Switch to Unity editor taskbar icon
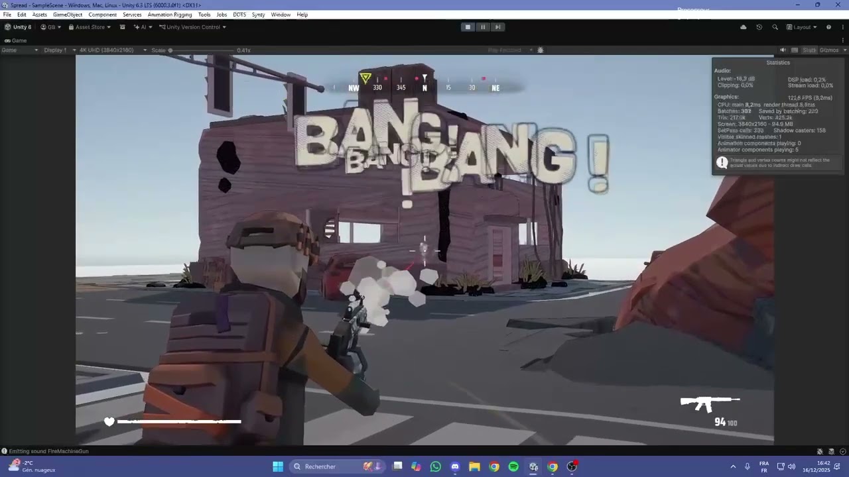The image size is (849, 477). coord(533,466)
